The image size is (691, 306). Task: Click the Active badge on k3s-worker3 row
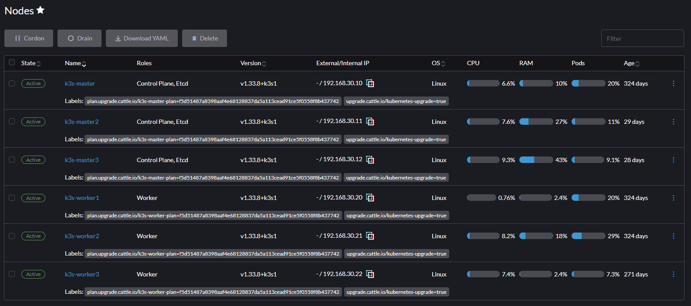point(33,274)
